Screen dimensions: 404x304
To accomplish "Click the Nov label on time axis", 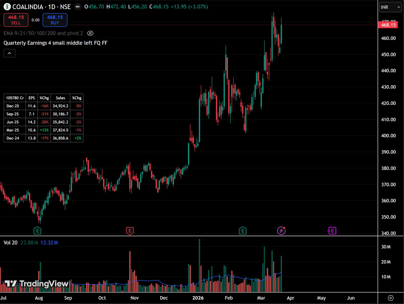I will pyautogui.click(x=135, y=298).
